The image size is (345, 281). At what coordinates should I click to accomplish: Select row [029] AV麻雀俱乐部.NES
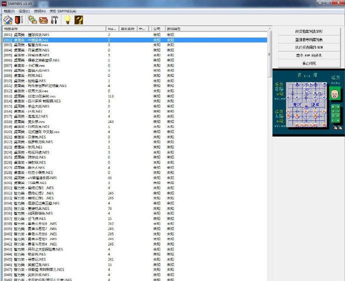[135, 178]
